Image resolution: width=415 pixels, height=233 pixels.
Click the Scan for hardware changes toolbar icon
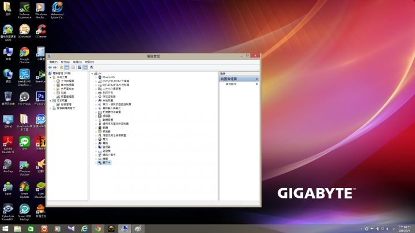[x=92, y=67]
